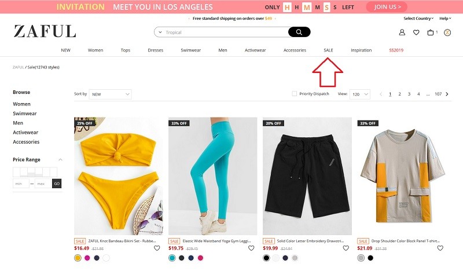Open the SALE navigation tab
Viewport: 463px width, 278px height.
(x=328, y=50)
